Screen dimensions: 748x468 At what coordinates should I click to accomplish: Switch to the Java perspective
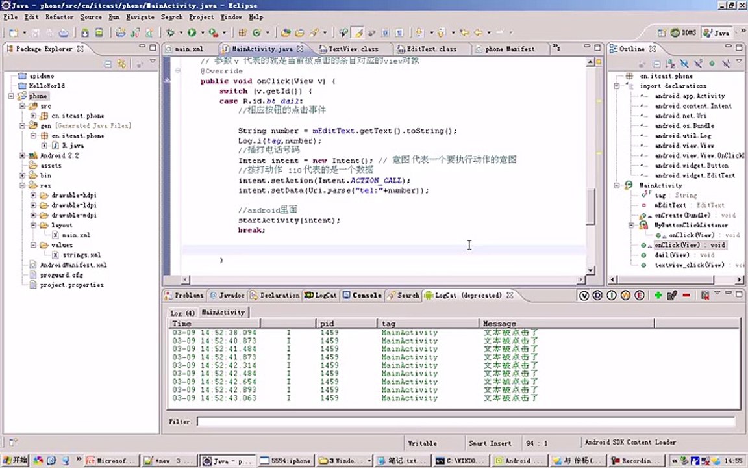[716, 32]
